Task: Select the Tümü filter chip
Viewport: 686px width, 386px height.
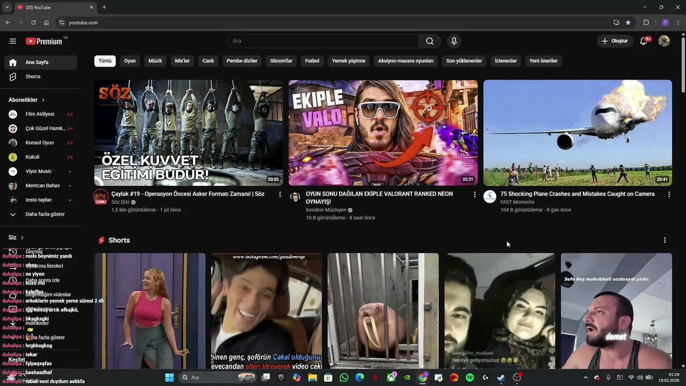Action: (105, 61)
